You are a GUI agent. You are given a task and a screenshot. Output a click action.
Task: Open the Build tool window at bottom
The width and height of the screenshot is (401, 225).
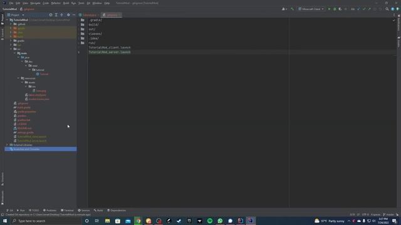(x=98, y=210)
